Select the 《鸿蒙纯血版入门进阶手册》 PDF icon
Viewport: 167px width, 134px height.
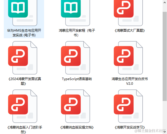coord(22,106)
